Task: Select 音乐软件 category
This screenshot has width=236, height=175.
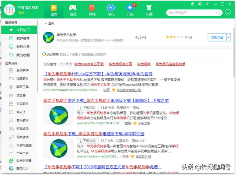Action: click(x=19, y=120)
